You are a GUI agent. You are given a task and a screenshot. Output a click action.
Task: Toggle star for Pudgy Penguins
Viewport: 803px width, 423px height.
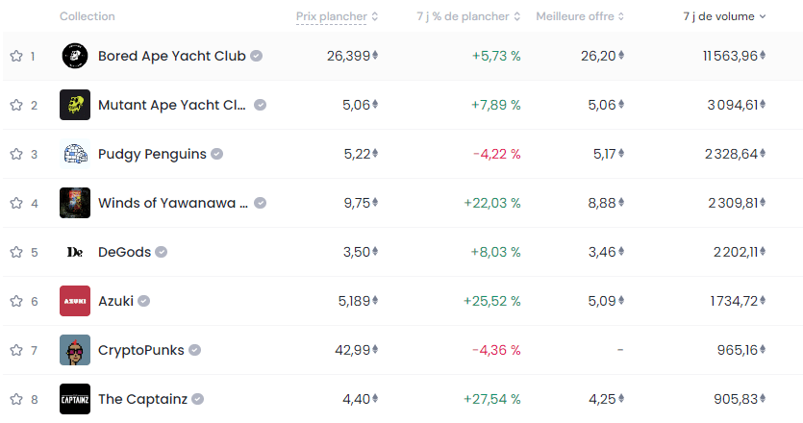click(x=16, y=154)
